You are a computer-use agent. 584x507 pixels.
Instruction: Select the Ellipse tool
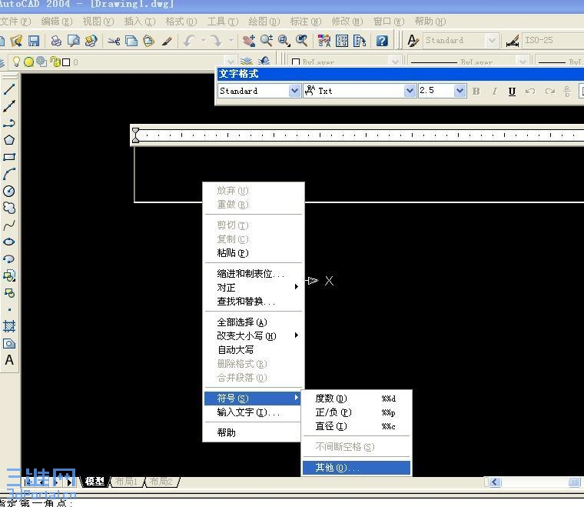pyautogui.click(x=9, y=242)
